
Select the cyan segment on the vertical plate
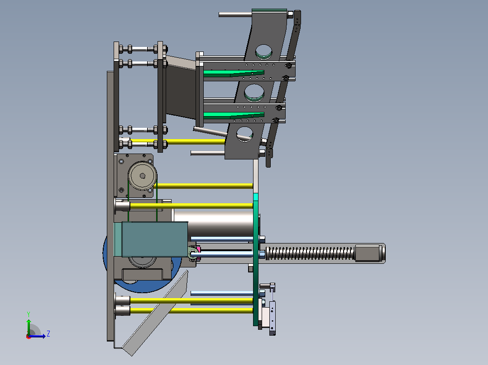(256, 197)
